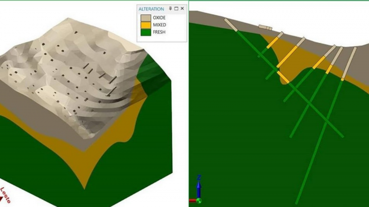Viewport: 369px width, 207px height.
Task: Select the small beige block on the section surface
Action: tap(265, 28)
